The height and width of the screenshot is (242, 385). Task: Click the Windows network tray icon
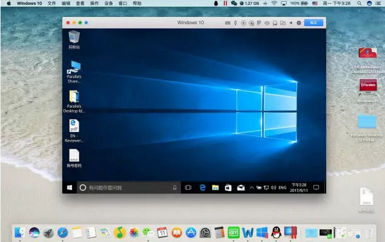click(267, 188)
